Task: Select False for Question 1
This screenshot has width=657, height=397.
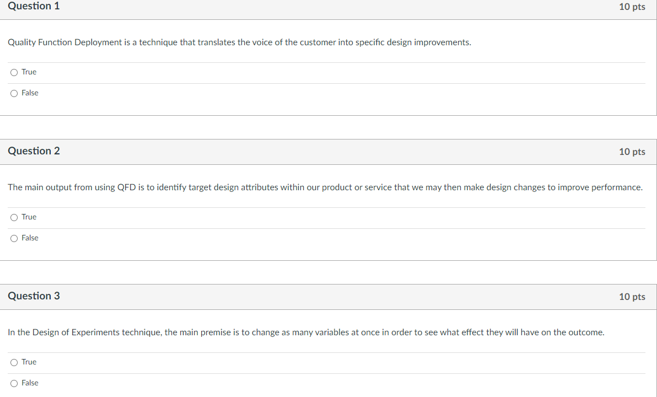Action: tap(14, 93)
